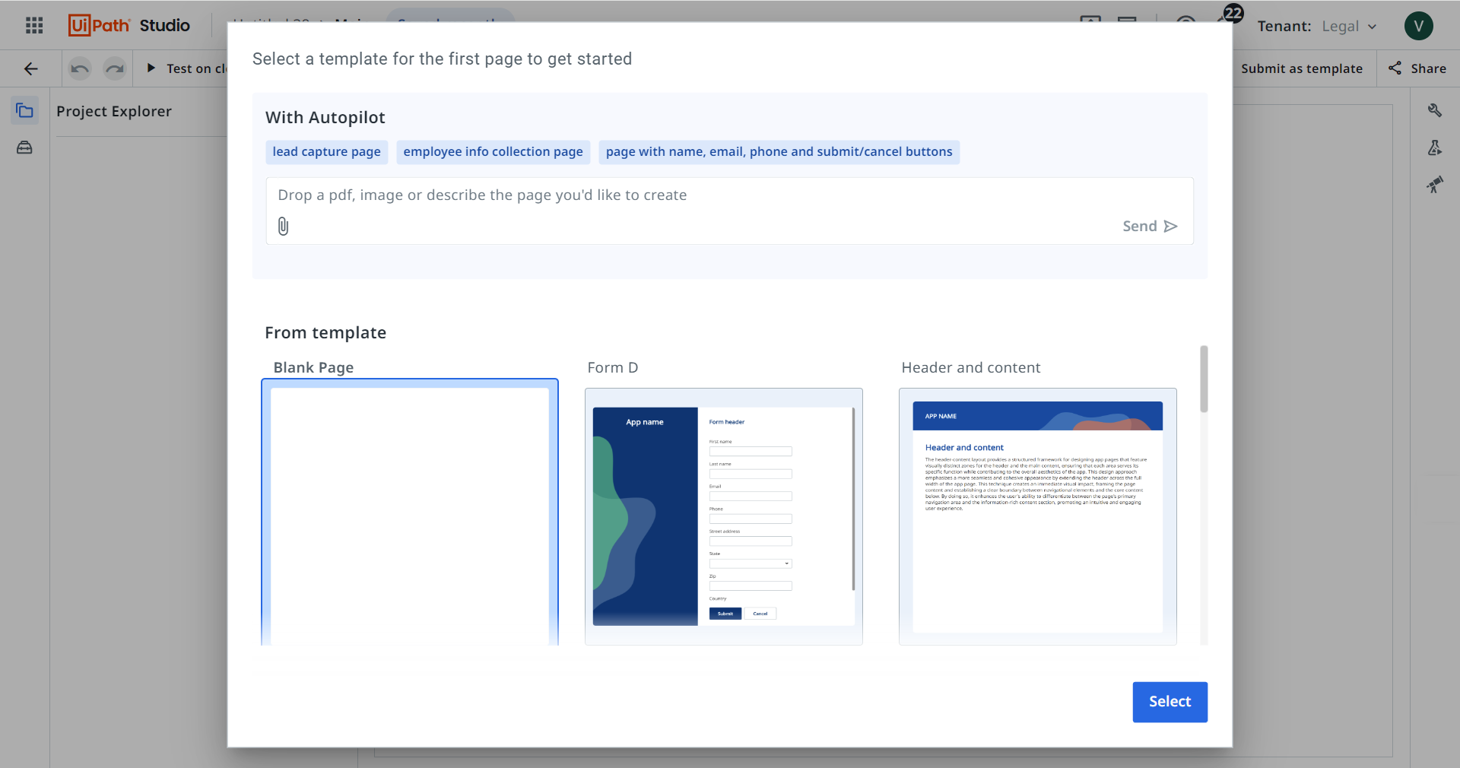Open the Autopilot telescope icon
This screenshot has width=1460, height=768.
coord(1436,185)
